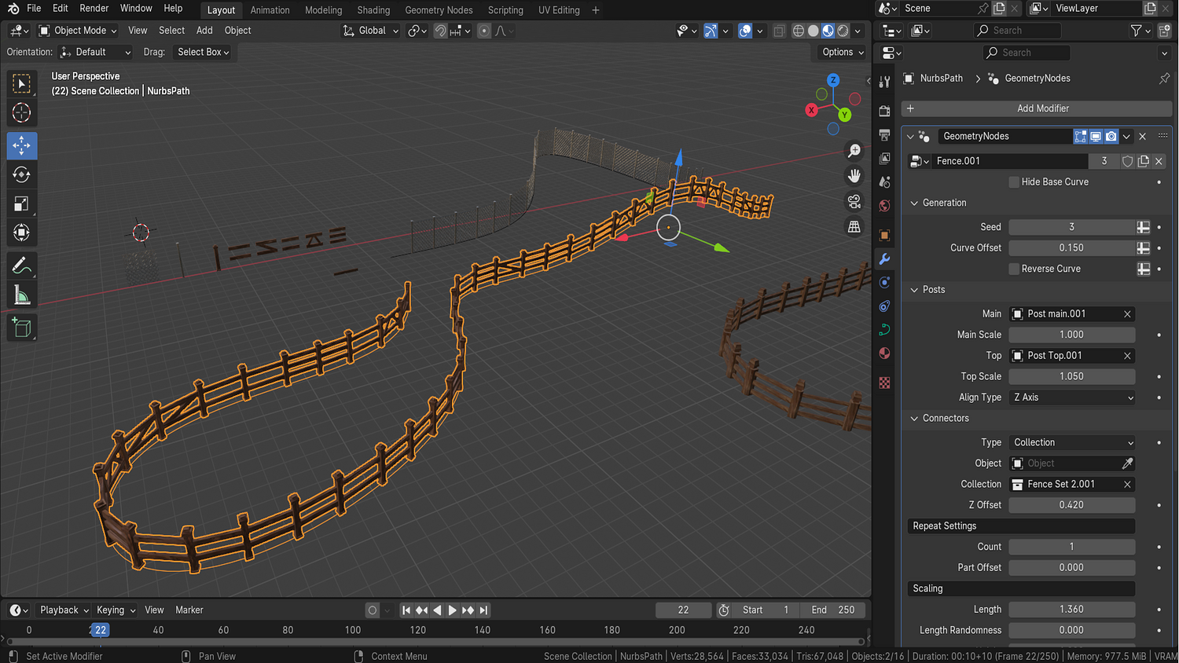Select the Add Cube tool
This screenshot has width=1179, height=663.
pyautogui.click(x=22, y=328)
